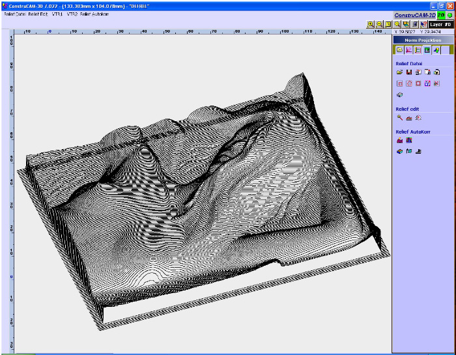Open the Relief Datei menu
This screenshot has width=456, height=355.
[x=15, y=14]
